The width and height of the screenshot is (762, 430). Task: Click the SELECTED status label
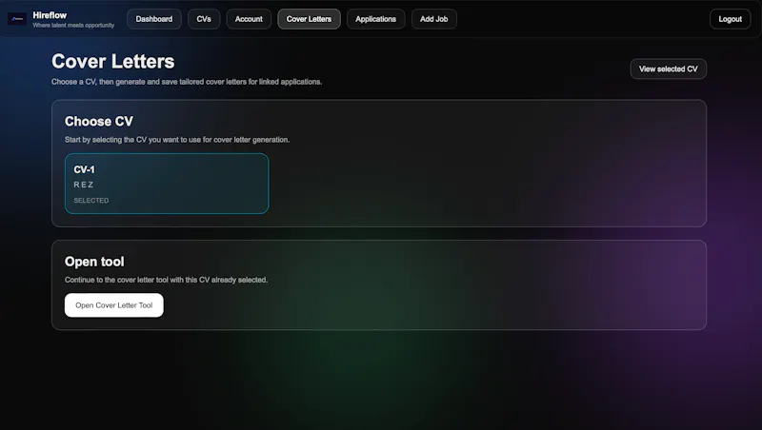(x=91, y=201)
